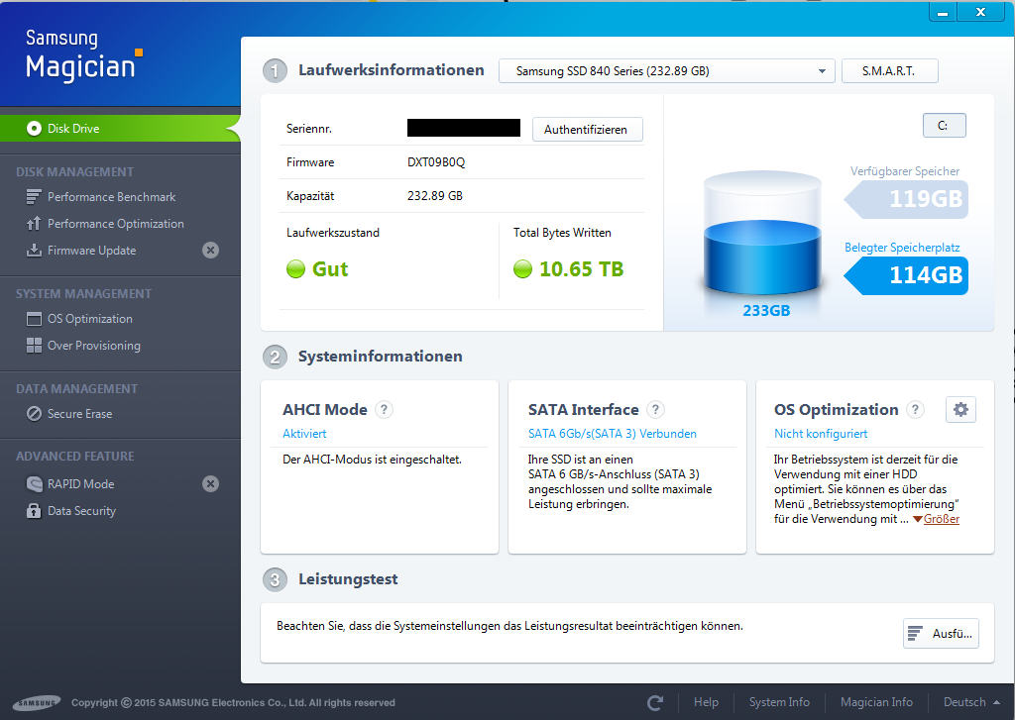This screenshot has height=720, width=1015.
Task: Click the SATA 6Gb/s(SATA 3) Verbunden link
Action: 613,434
